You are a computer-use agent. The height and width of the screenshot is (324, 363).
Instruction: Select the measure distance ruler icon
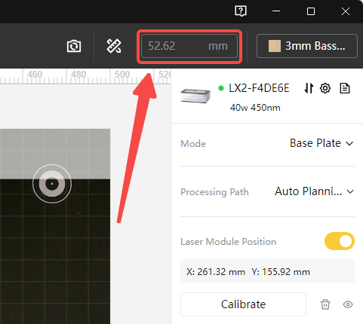tap(114, 46)
